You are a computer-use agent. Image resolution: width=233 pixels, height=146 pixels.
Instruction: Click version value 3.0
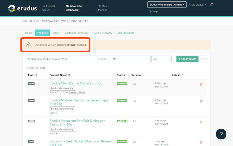(x=134, y=84)
